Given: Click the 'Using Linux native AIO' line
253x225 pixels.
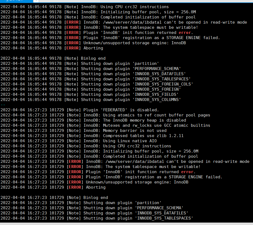Looking at the screenshot, I should [79, 141].
